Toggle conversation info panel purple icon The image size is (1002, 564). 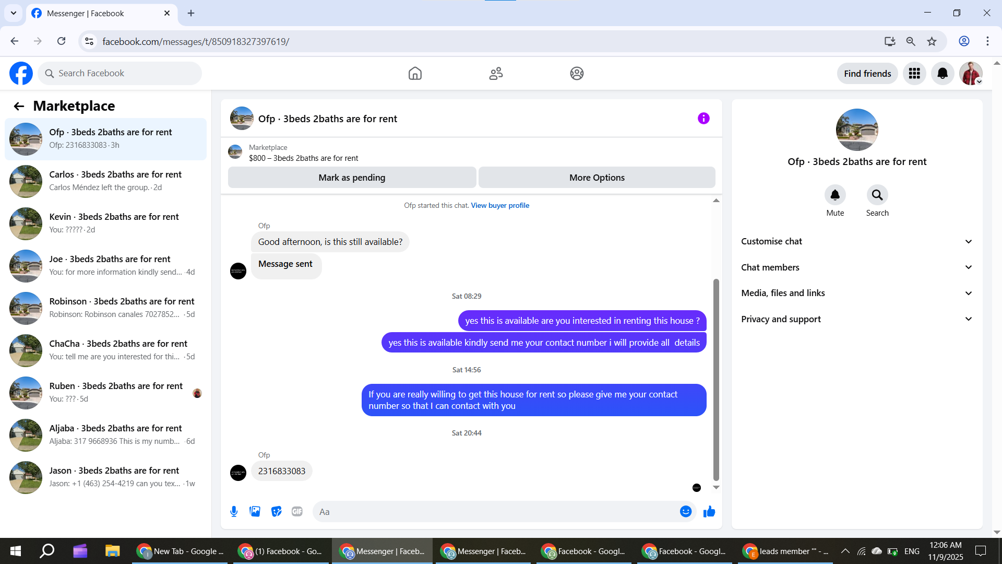tap(703, 119)
